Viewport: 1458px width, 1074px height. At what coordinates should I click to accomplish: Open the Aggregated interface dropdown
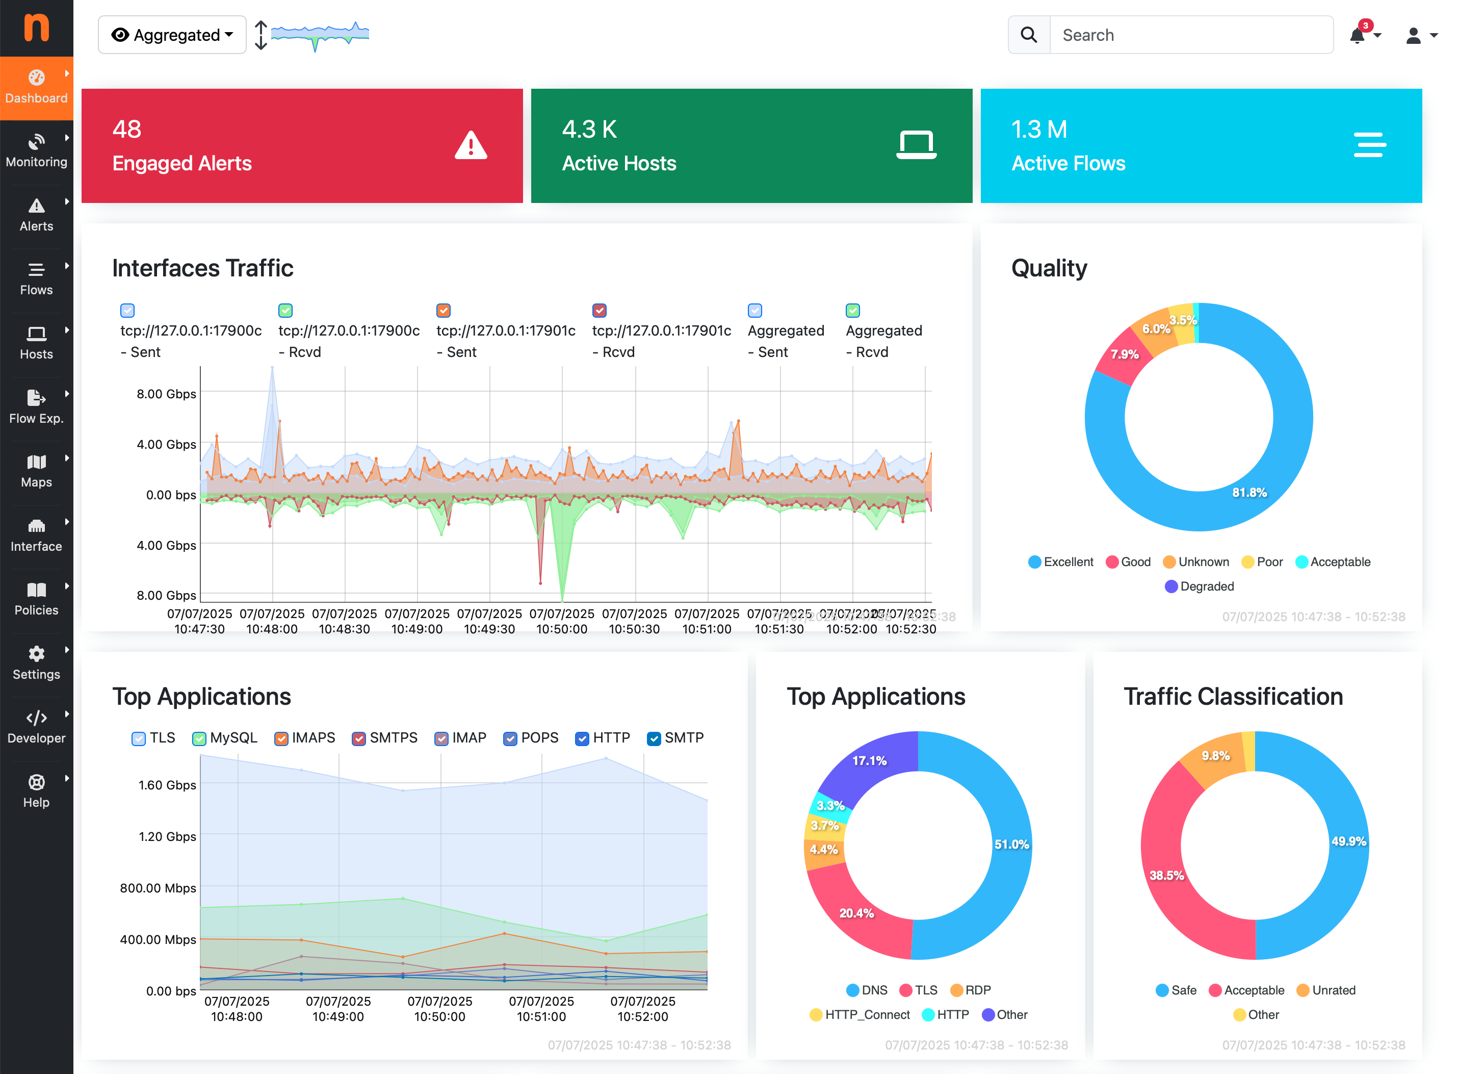(x=172, y=35)
